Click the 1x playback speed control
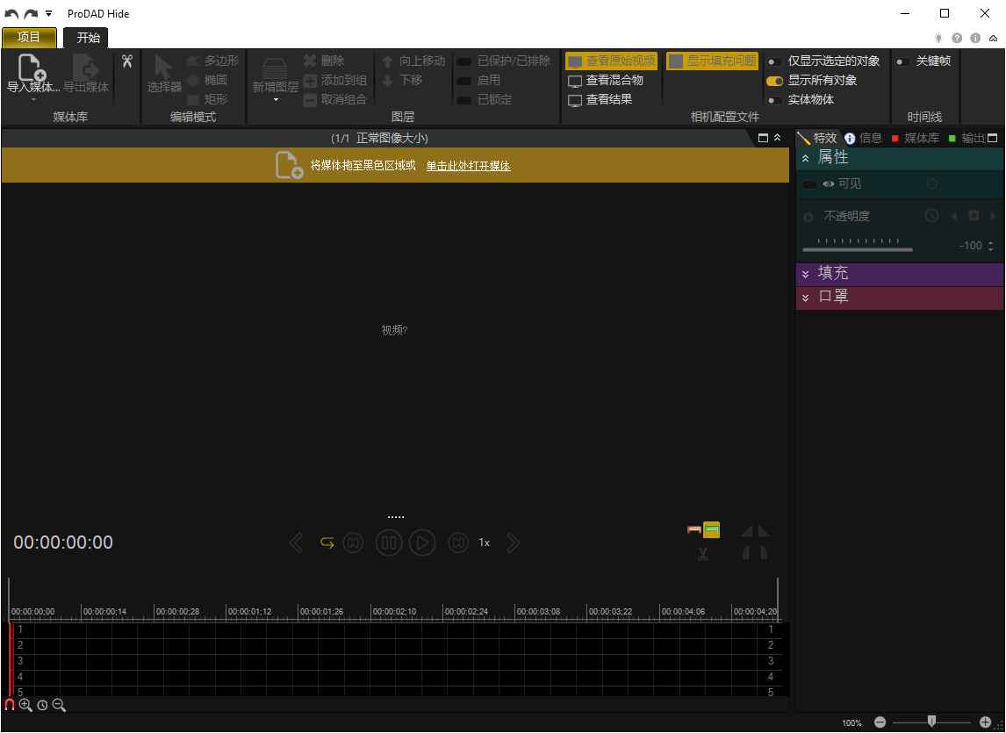1006x733 pixels. (x=484, y=543)
